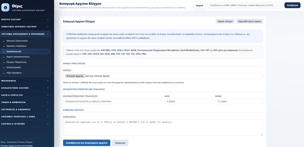Open the Αρχείο ελέγχου button
The image size is (304, 147).
225,21
